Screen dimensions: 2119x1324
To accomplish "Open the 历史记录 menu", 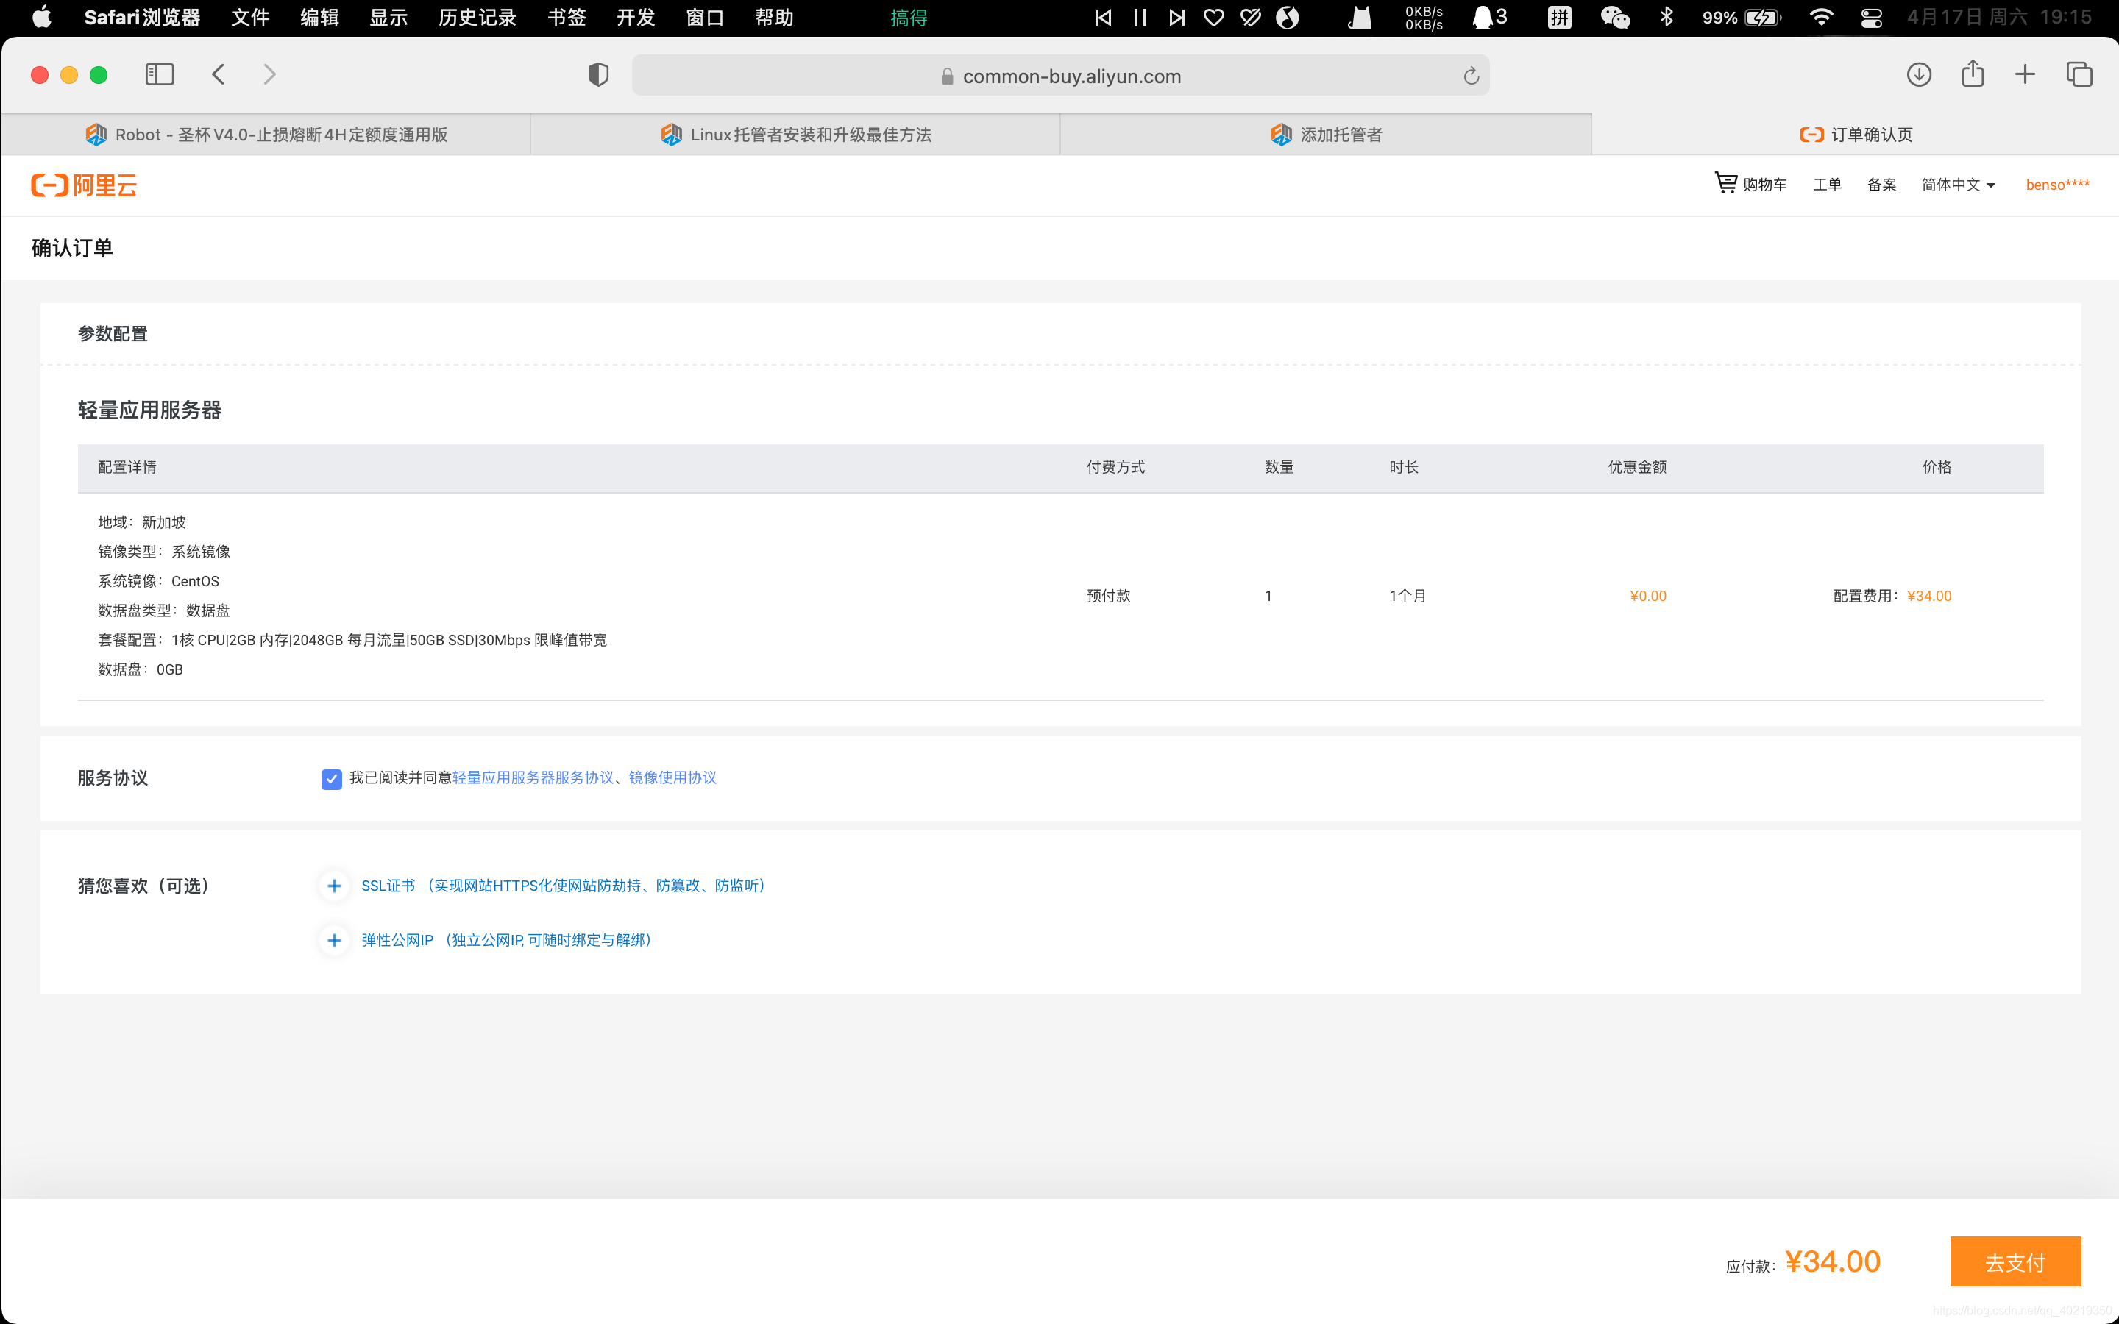I will [478, 17].
